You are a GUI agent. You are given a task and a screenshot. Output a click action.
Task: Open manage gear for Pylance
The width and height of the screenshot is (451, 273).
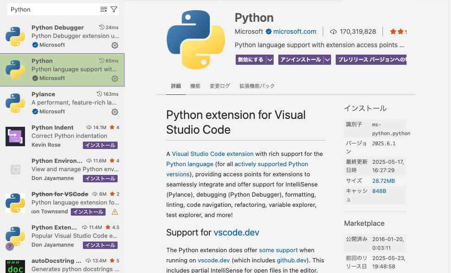coord(115,112)
